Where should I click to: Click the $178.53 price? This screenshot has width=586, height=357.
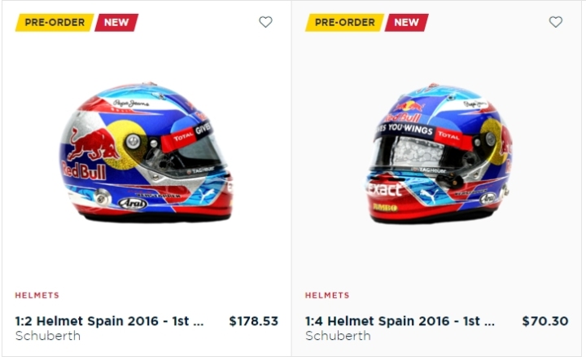254,321
